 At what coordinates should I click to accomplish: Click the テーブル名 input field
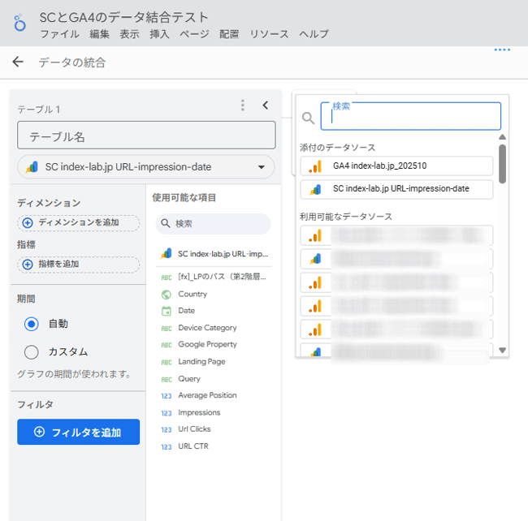(x=146, y=136)
